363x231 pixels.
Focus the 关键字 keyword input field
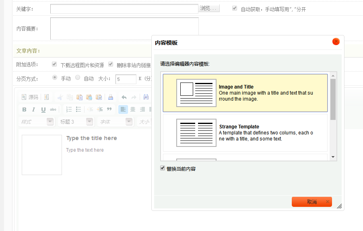(124, 9)
